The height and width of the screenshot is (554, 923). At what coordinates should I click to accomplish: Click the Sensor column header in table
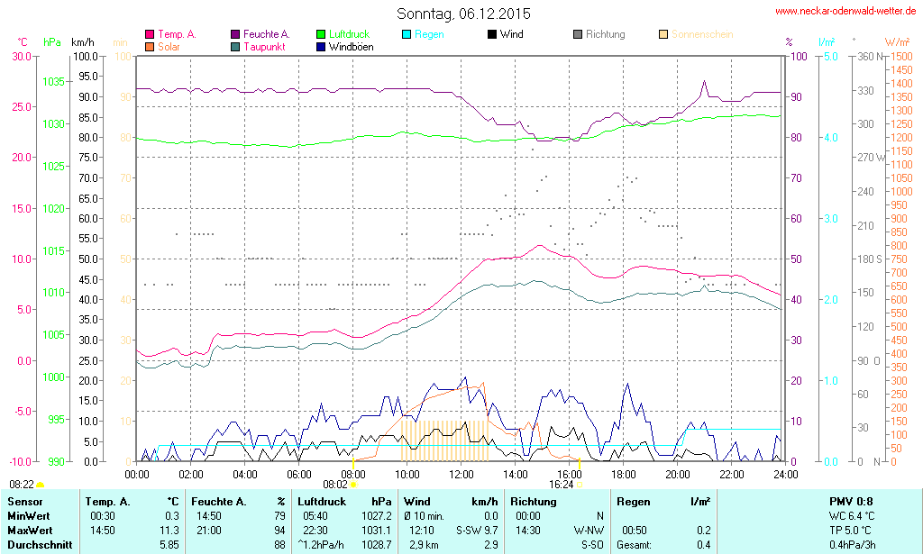pos(25,501)
